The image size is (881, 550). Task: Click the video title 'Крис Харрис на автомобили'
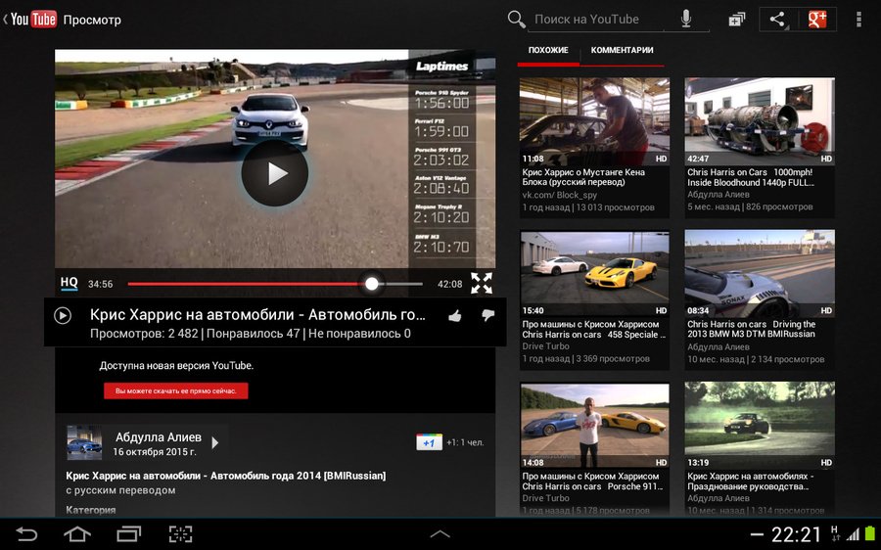[x=257, y=314]
